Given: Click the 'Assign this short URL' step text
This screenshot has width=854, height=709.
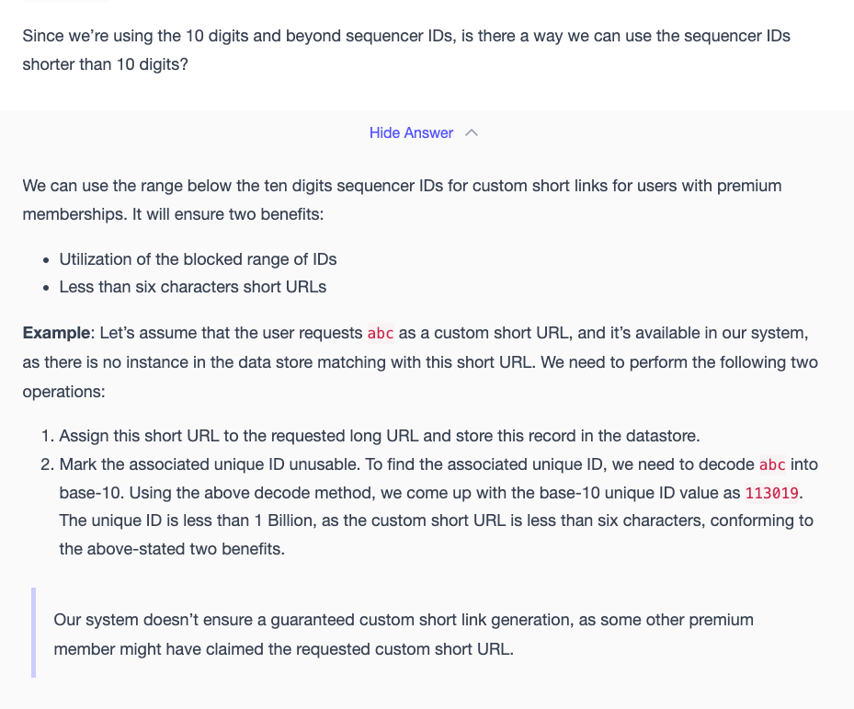Looking at the screenshot, I should 380,436.
